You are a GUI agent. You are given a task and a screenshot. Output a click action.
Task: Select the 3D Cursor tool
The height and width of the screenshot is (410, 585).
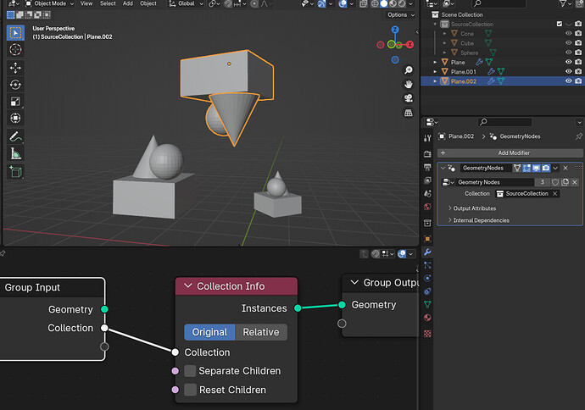(15, 50)
